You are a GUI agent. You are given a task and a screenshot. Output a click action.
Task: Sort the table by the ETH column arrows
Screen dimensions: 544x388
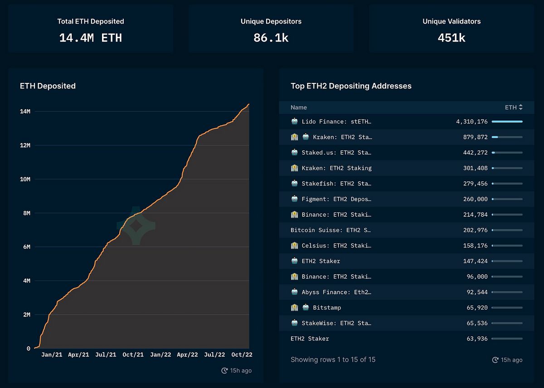pos(520,107)
